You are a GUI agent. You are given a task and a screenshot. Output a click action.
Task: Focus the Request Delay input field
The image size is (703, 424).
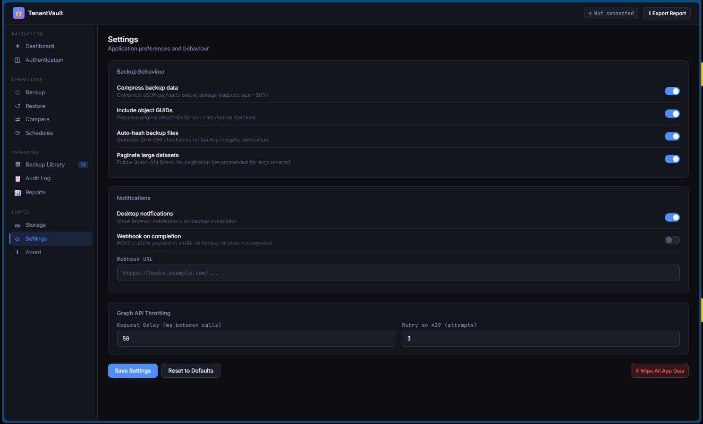tap(256, 339)
